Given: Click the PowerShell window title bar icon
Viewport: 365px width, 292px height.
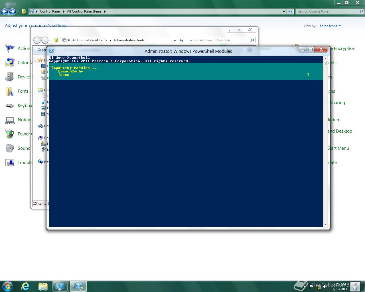Looking at the screenshot, I should point(51,51).
